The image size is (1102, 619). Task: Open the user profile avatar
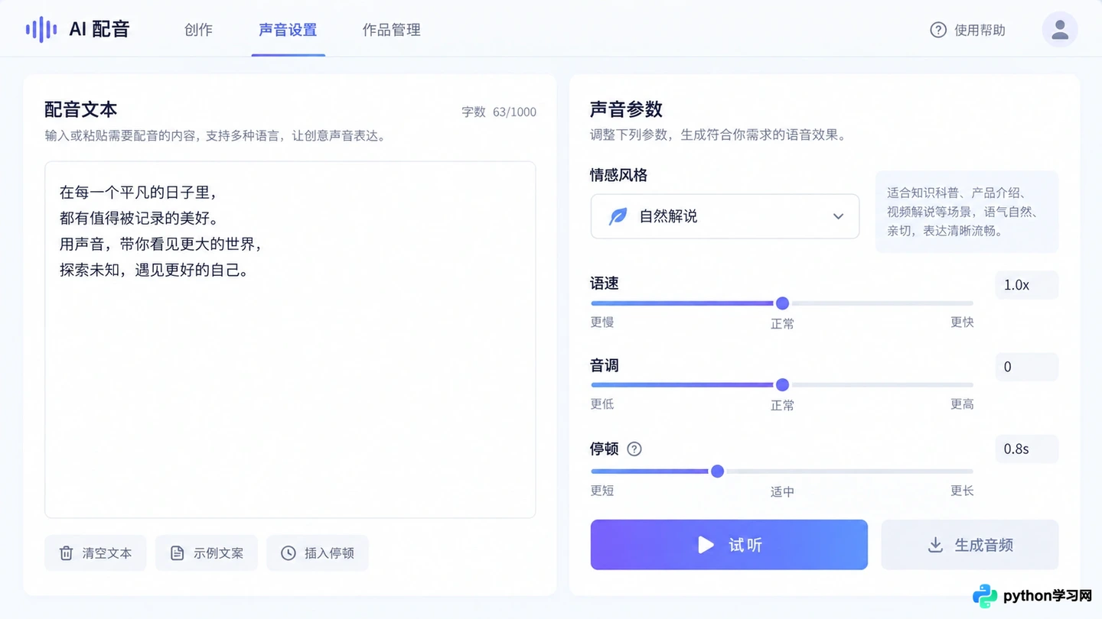[x=1060, y=30]
